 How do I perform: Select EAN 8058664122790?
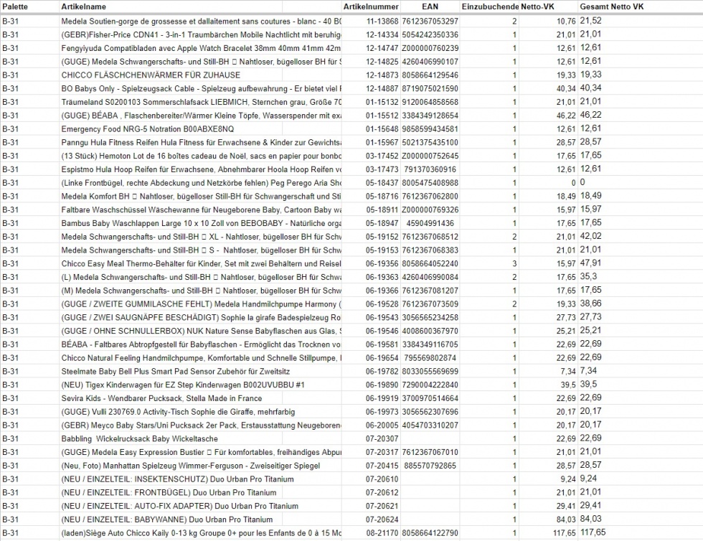point(430,532)
